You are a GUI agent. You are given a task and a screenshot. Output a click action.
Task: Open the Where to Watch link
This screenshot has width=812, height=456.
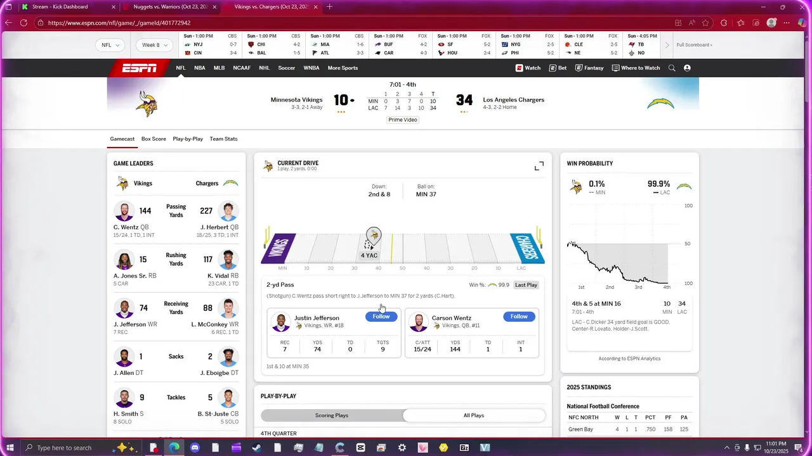pos(636,68)
